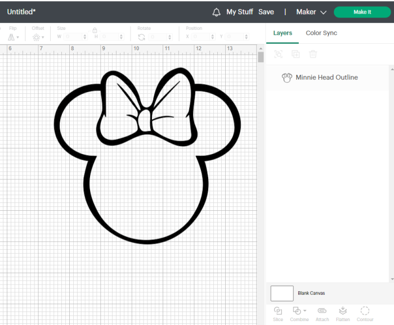Open the notifications bell
The height and width of the screenshot is (325, 394).
tap(216, 12)
